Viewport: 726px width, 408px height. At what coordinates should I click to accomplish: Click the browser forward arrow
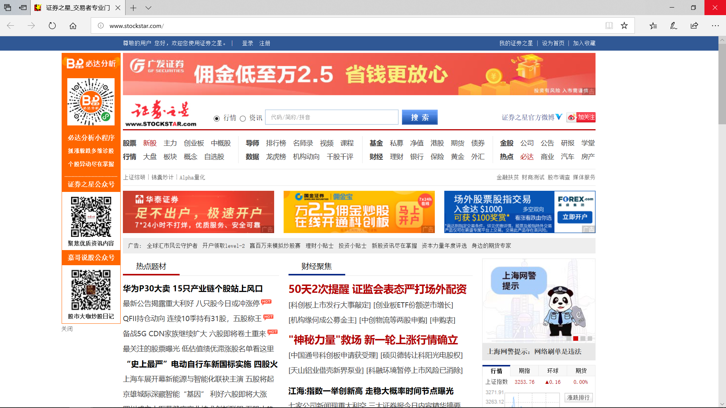tap(31, 26)
